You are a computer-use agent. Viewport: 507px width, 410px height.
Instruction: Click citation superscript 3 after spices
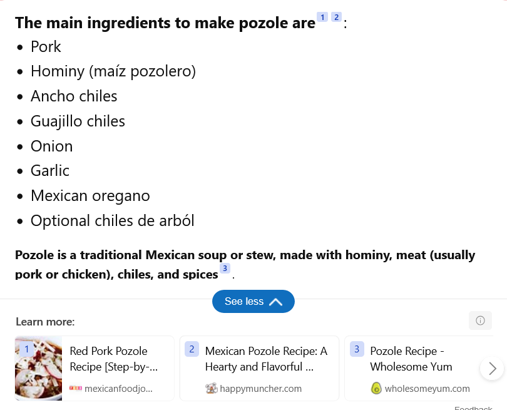[225, 269]
